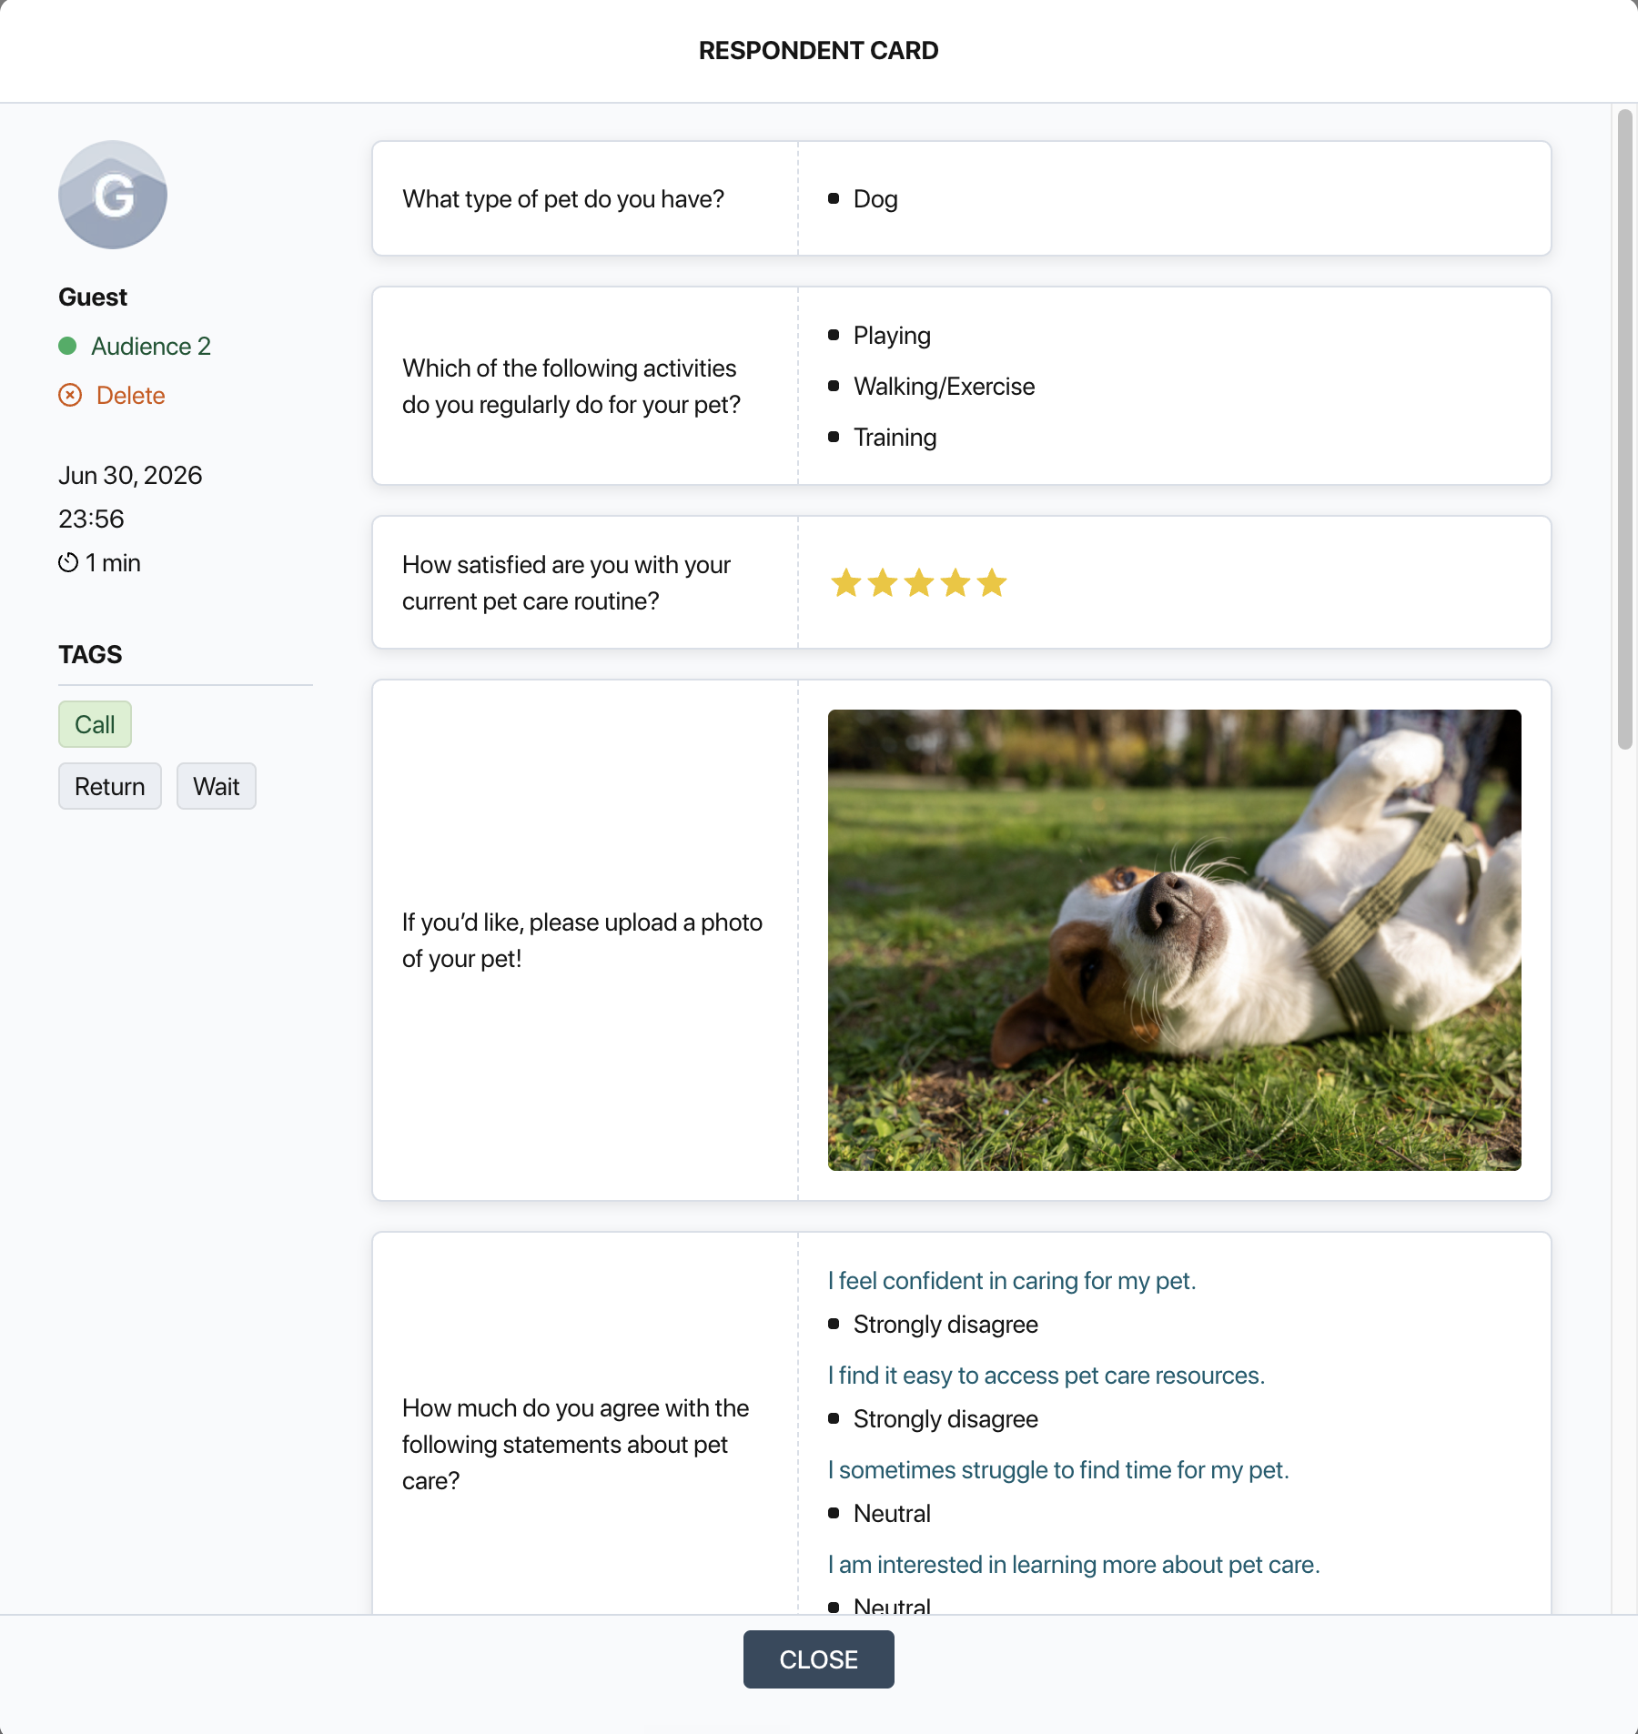Click the Delete circle-x icon
The height and width of the screenshot is (1734, 1638).
(x=70, y=395)
